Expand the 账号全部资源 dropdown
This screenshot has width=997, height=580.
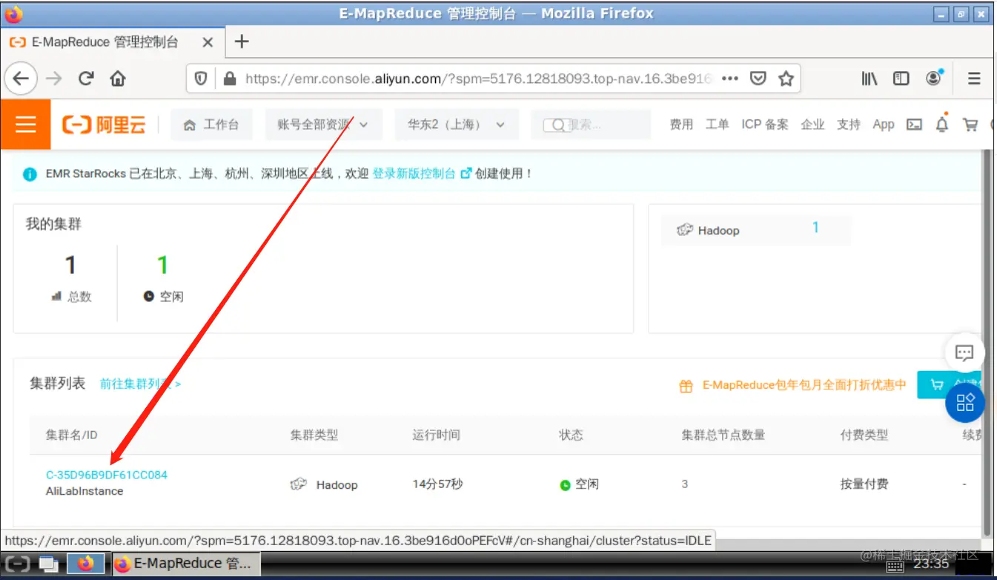(x=323, y=125)
